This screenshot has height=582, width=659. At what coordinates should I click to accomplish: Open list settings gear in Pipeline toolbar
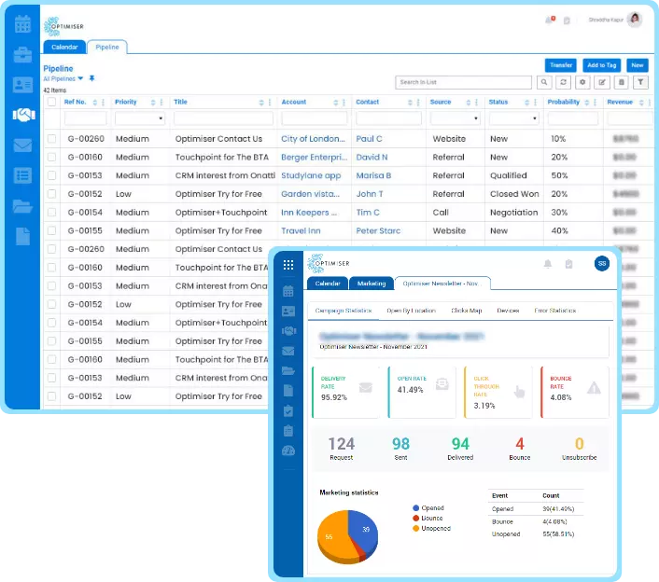(582, 82)
